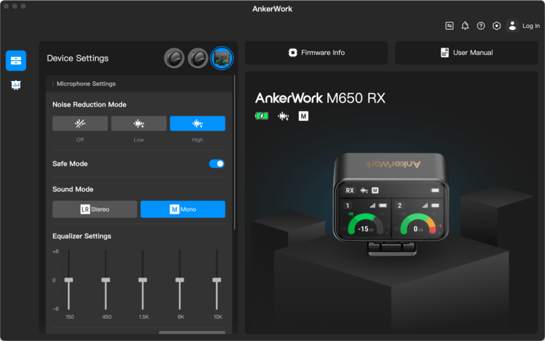
Task: Click the Log In link
Action: click(x=531, y=26)
